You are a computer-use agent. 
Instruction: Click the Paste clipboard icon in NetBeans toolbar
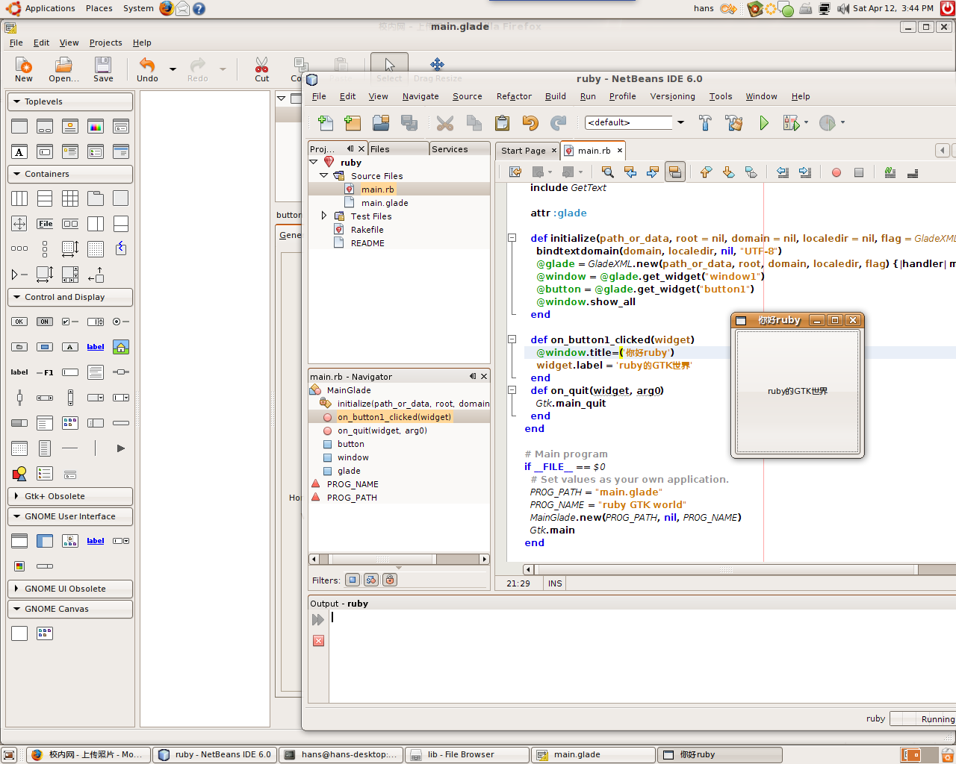click(x=502, y=122)
